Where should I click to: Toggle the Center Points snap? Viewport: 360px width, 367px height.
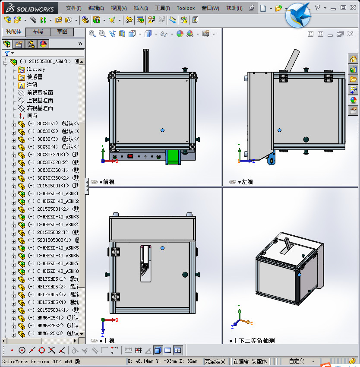(22, 351)
